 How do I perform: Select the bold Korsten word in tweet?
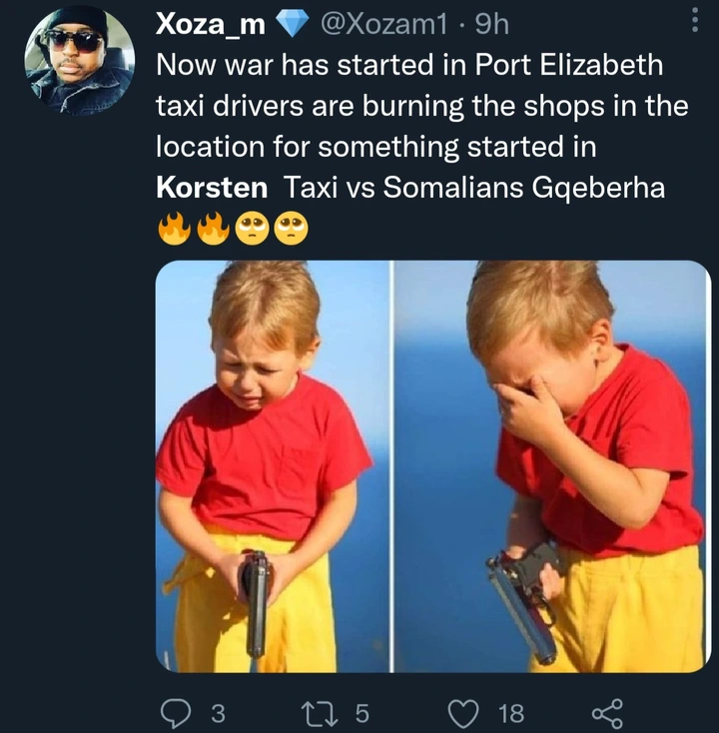(x=212, y=188)
